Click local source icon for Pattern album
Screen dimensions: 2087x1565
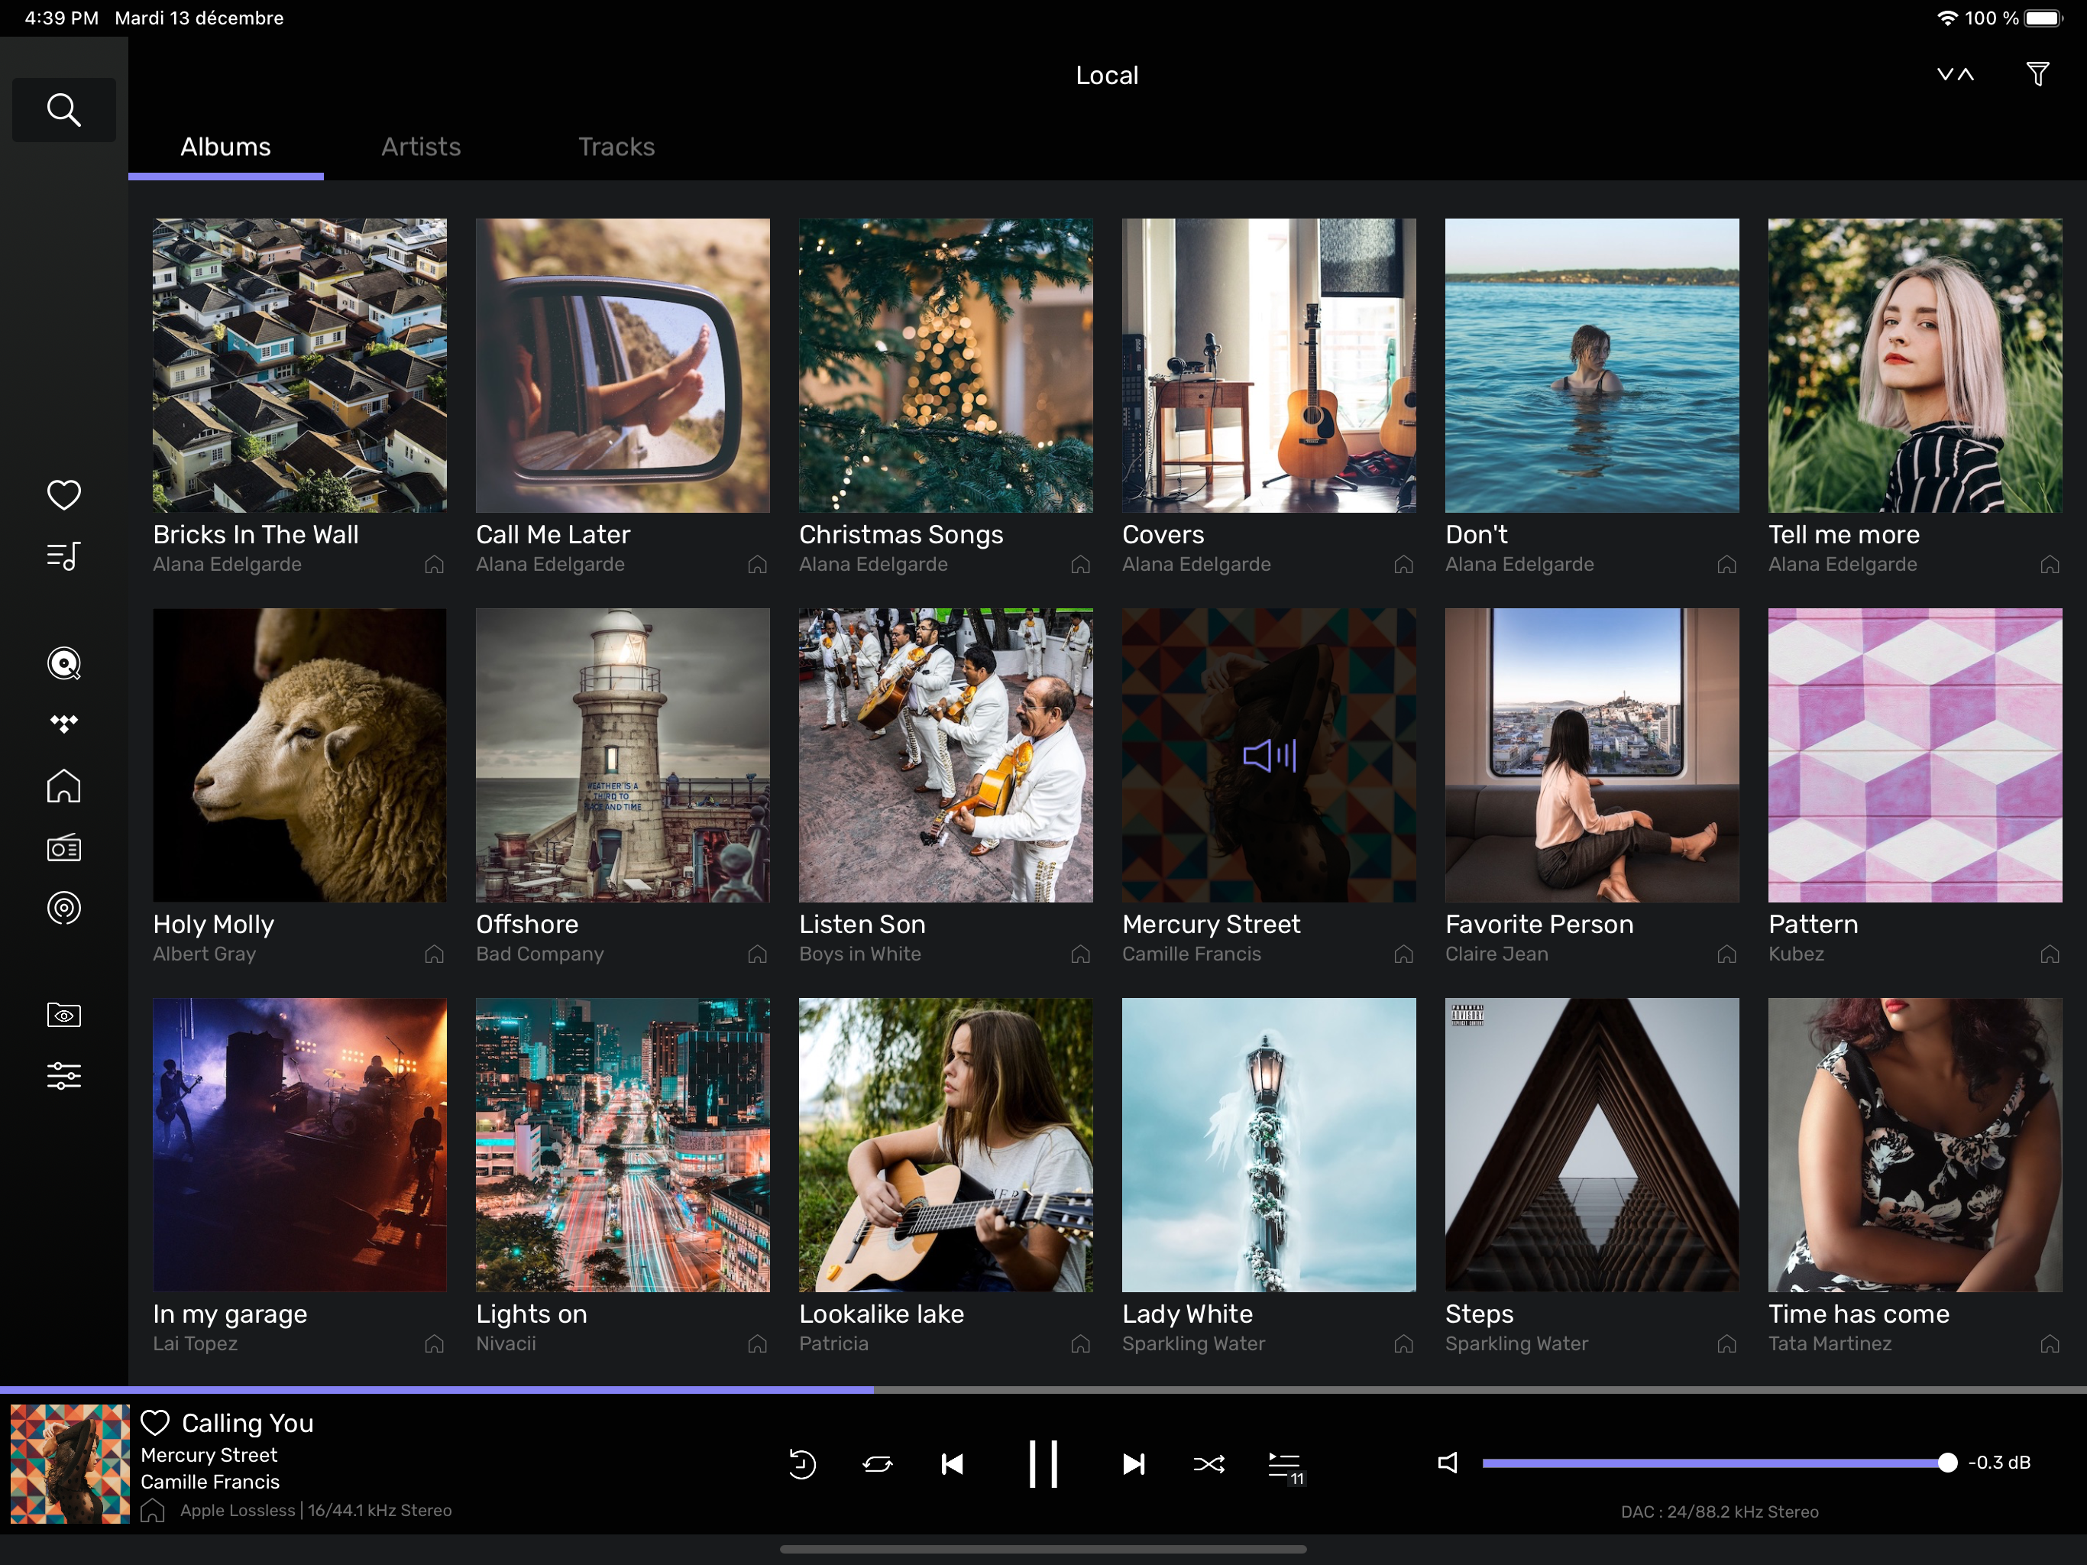(2050, 954)
